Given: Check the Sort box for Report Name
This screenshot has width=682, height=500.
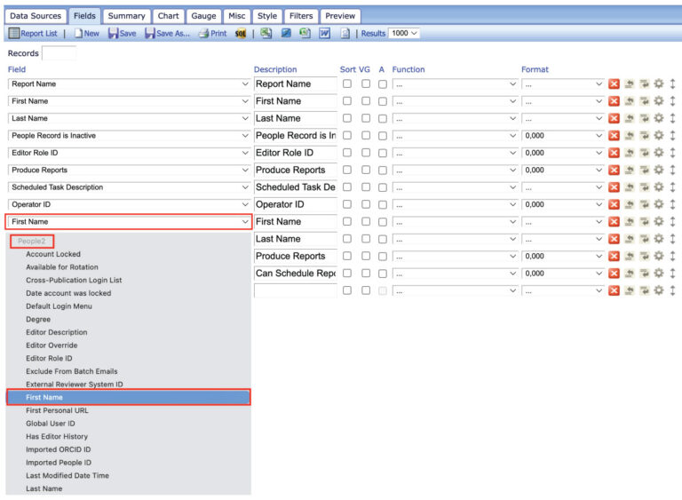Looking at the screenshot, I should 347,84.
